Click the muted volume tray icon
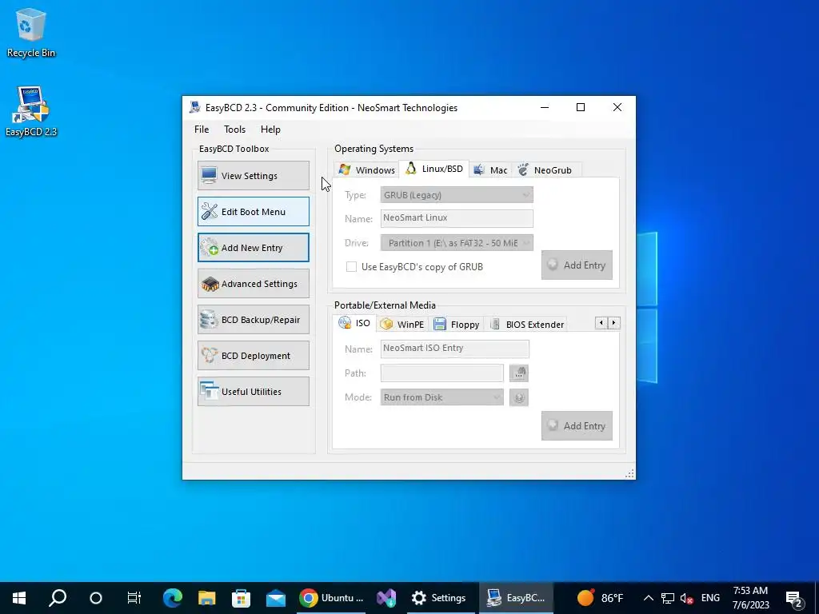 (687, 598)
